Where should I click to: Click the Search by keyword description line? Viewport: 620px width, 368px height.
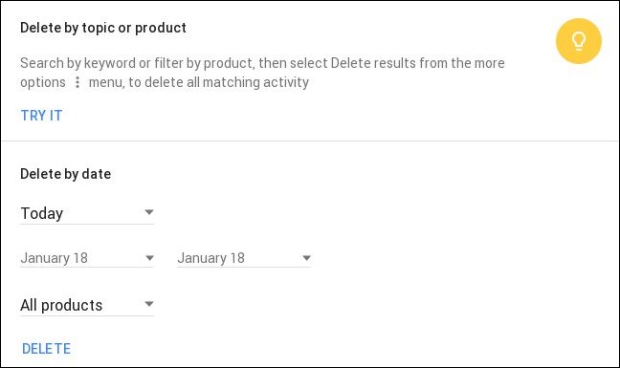pyautogui.click(x=262, y=63)
